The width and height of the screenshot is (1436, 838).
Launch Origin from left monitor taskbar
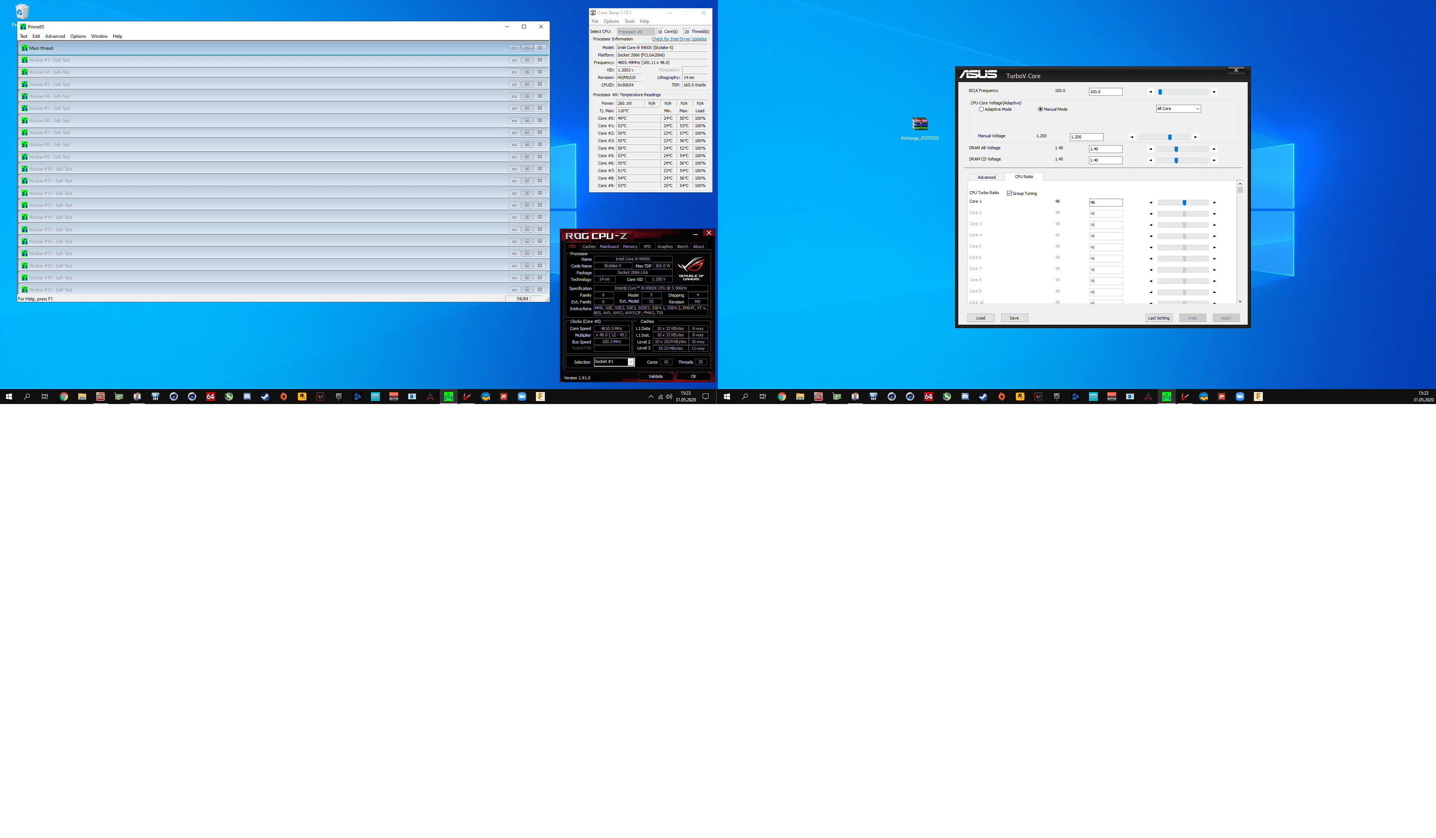tap(283, 397)
